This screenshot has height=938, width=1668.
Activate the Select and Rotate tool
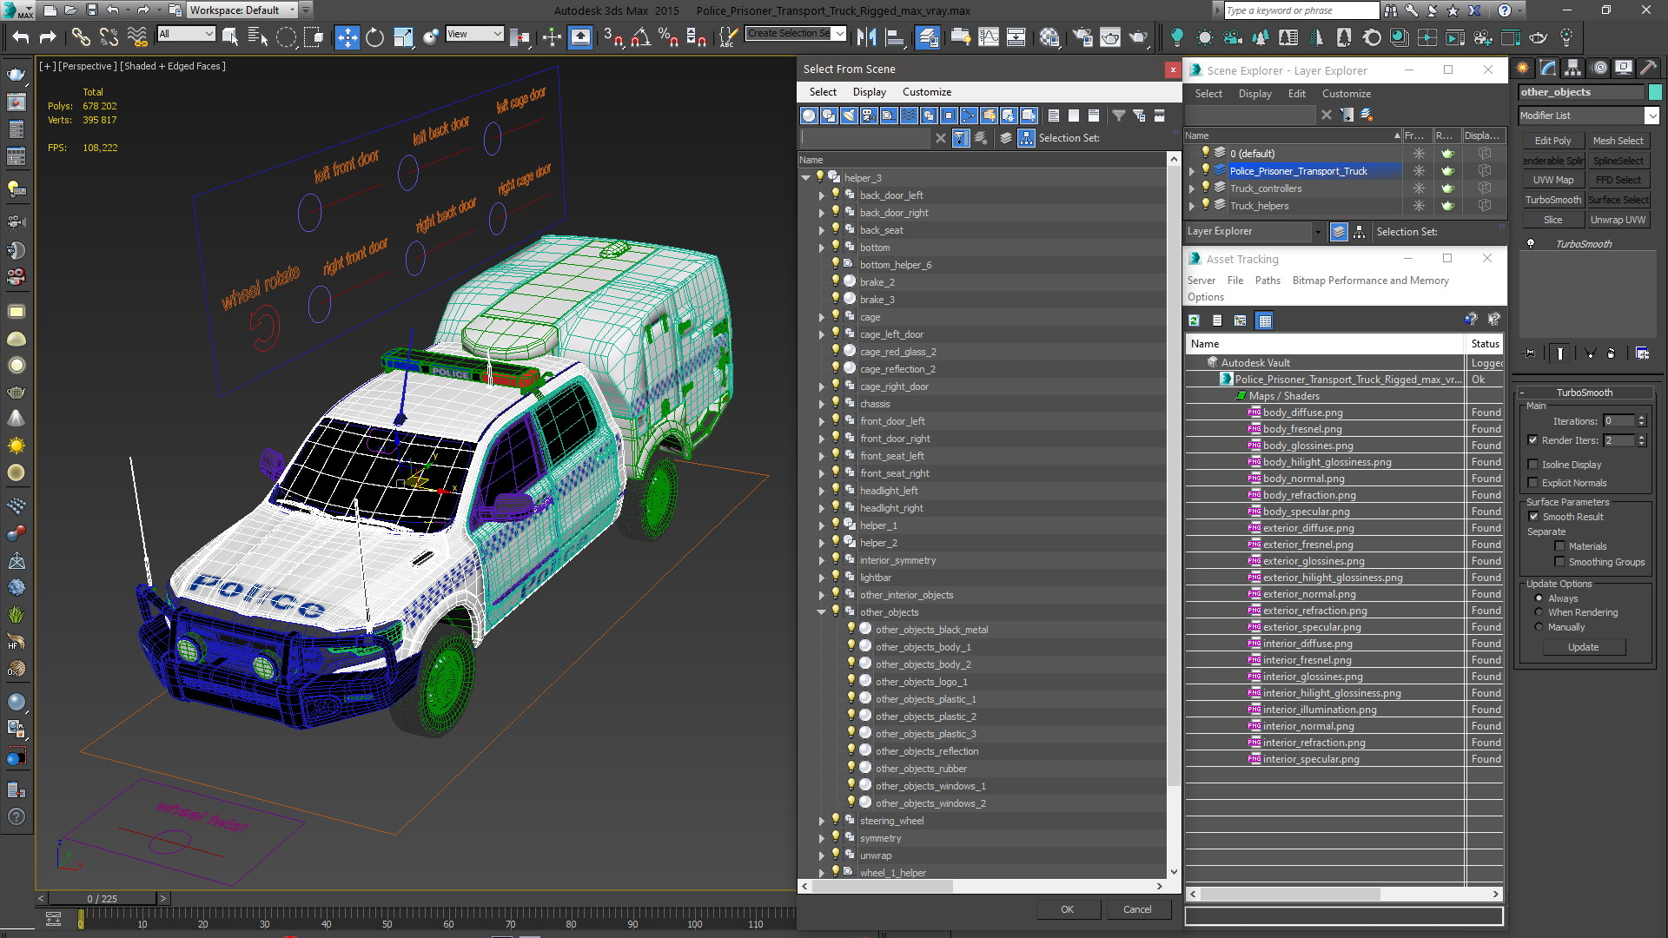(374, 36)
